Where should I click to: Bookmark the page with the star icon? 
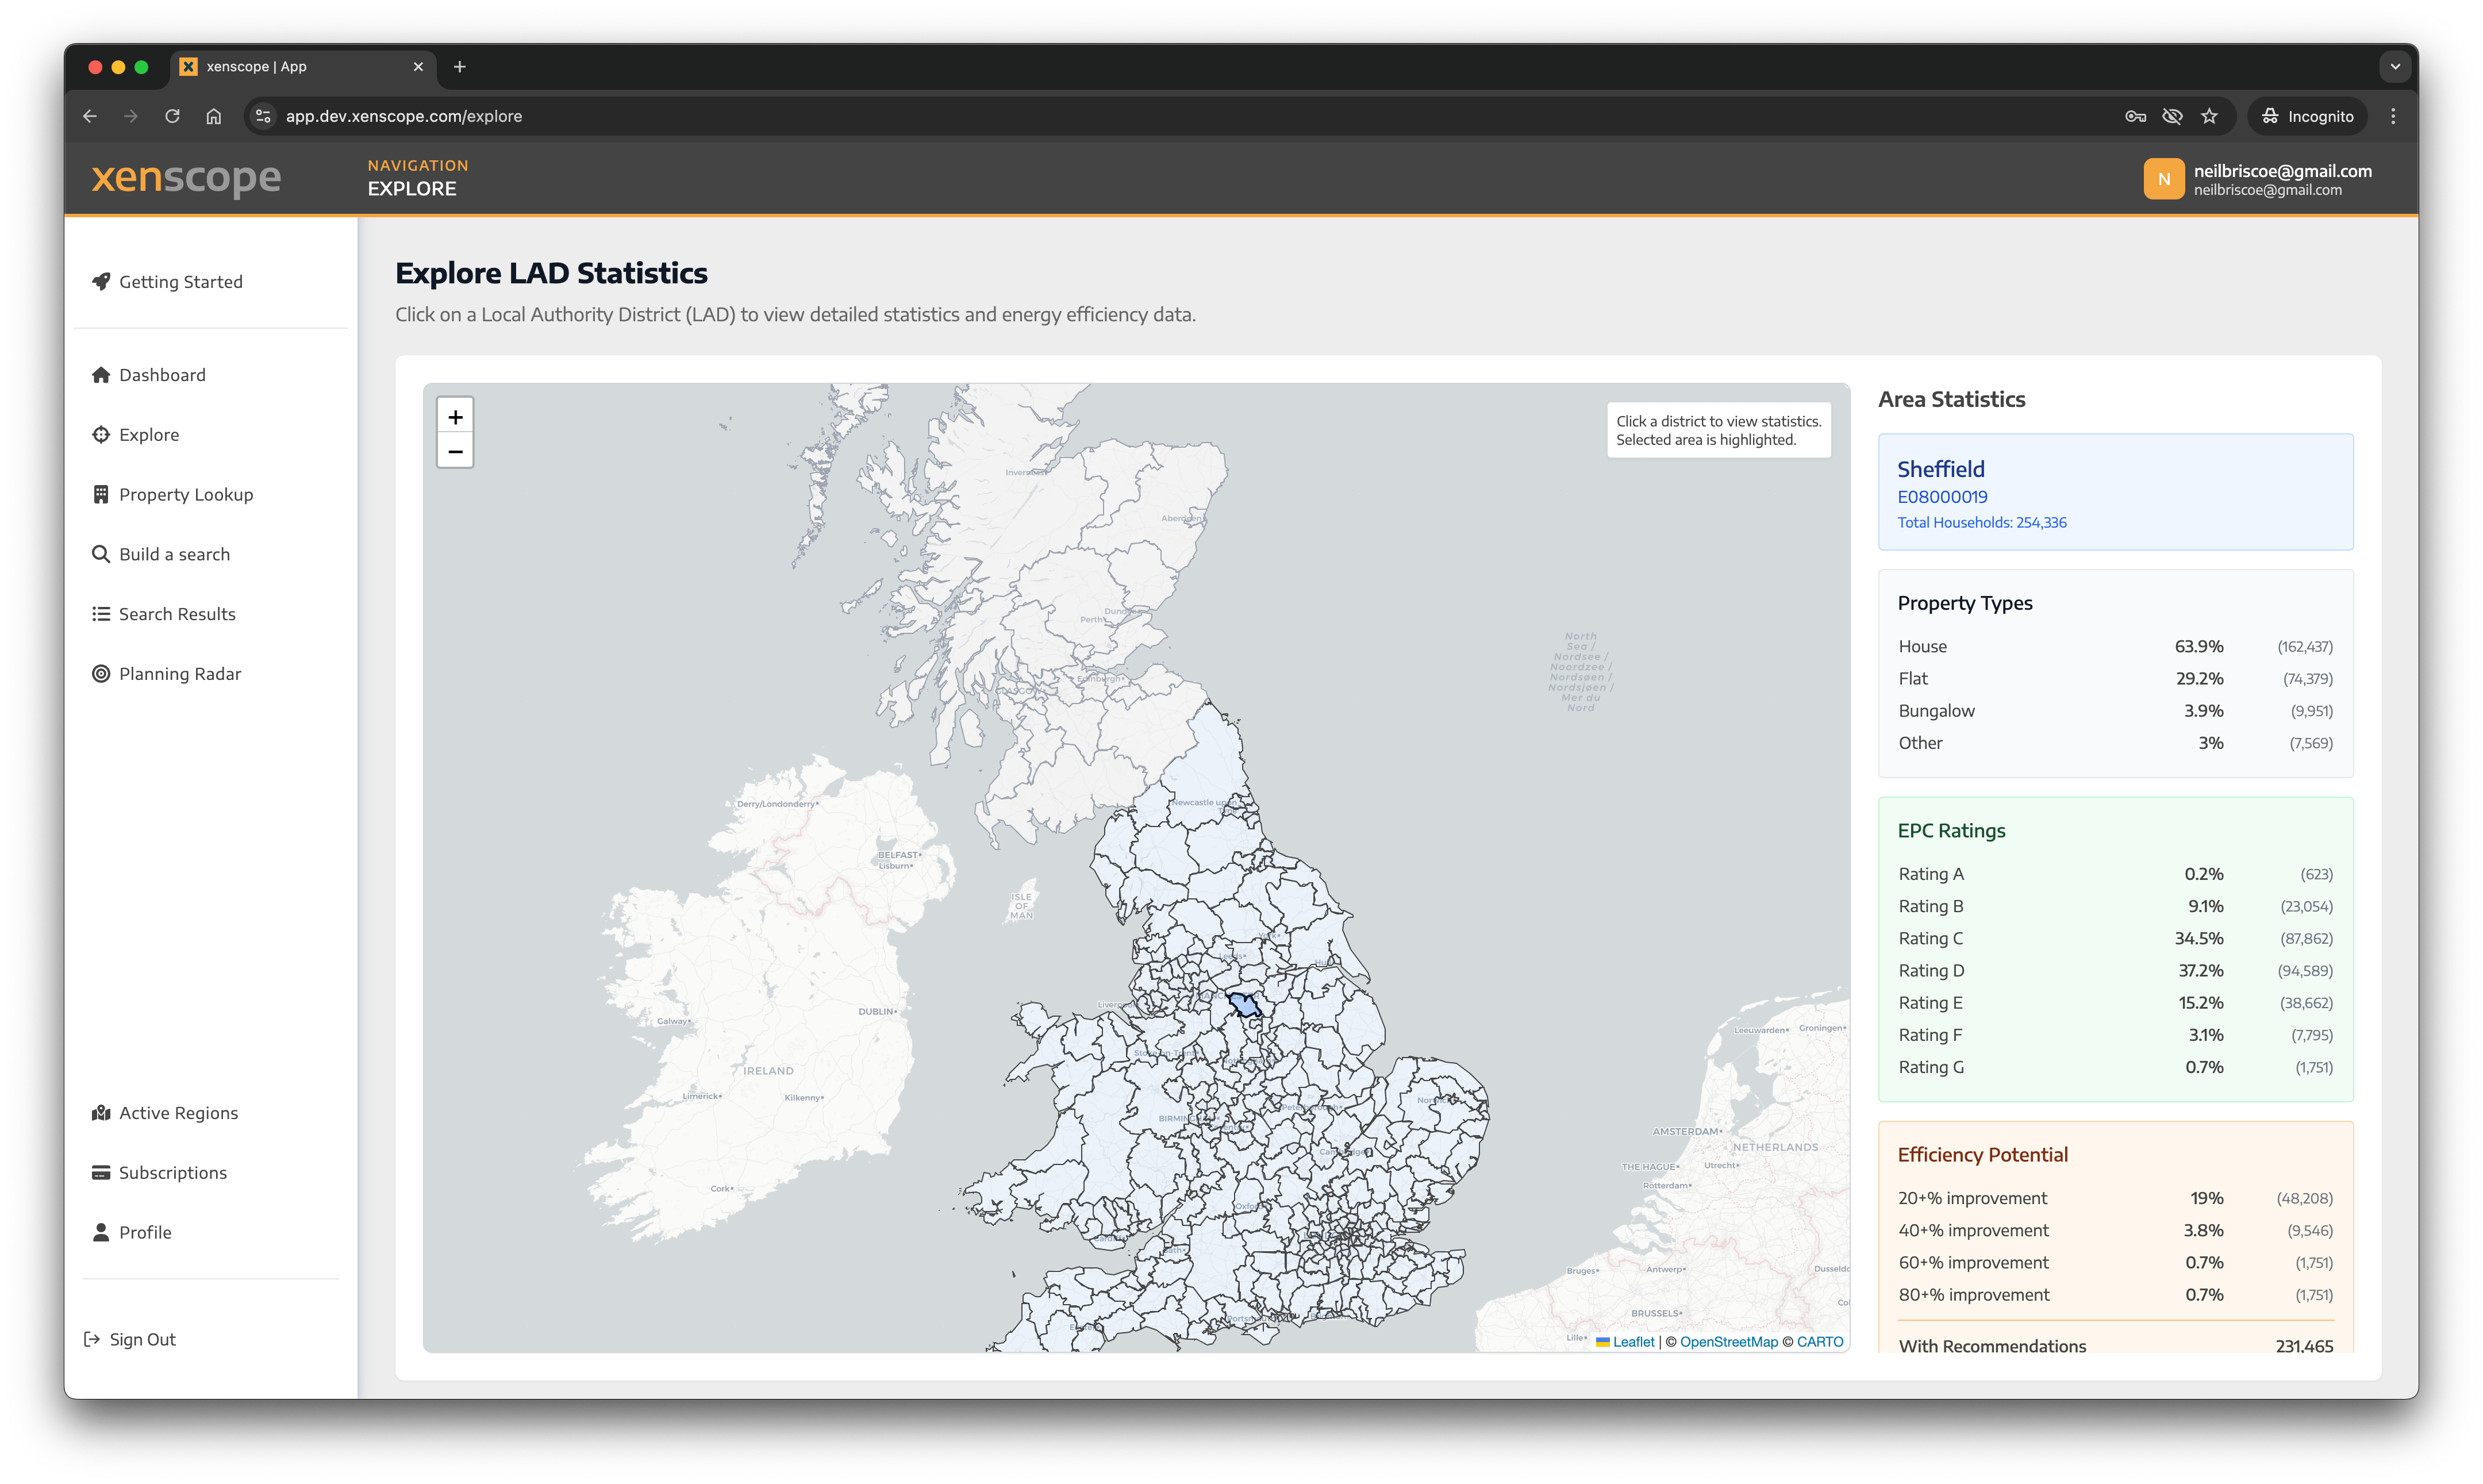[2209, 116]
